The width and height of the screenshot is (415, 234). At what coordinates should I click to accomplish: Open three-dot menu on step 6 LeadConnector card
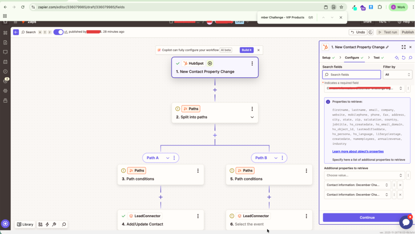pos(306,216)
